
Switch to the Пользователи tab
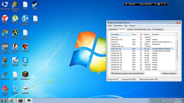(x=158, y=29)
